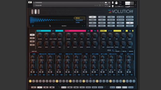Pick the PUNCHY style filter button
The height and width of the screenshot is (90, 161).
[x=102, y=26]
